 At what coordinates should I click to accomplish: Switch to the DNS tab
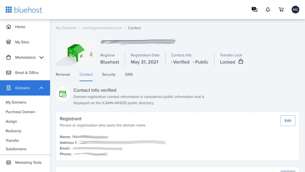coord(129,75)
